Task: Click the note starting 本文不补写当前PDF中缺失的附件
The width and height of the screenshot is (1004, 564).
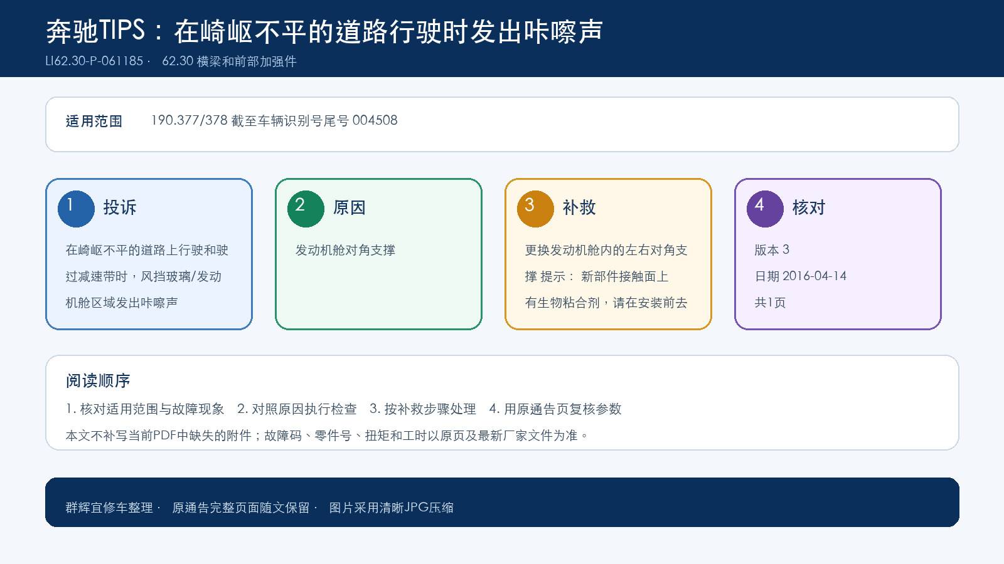Action: pos(327,436)
